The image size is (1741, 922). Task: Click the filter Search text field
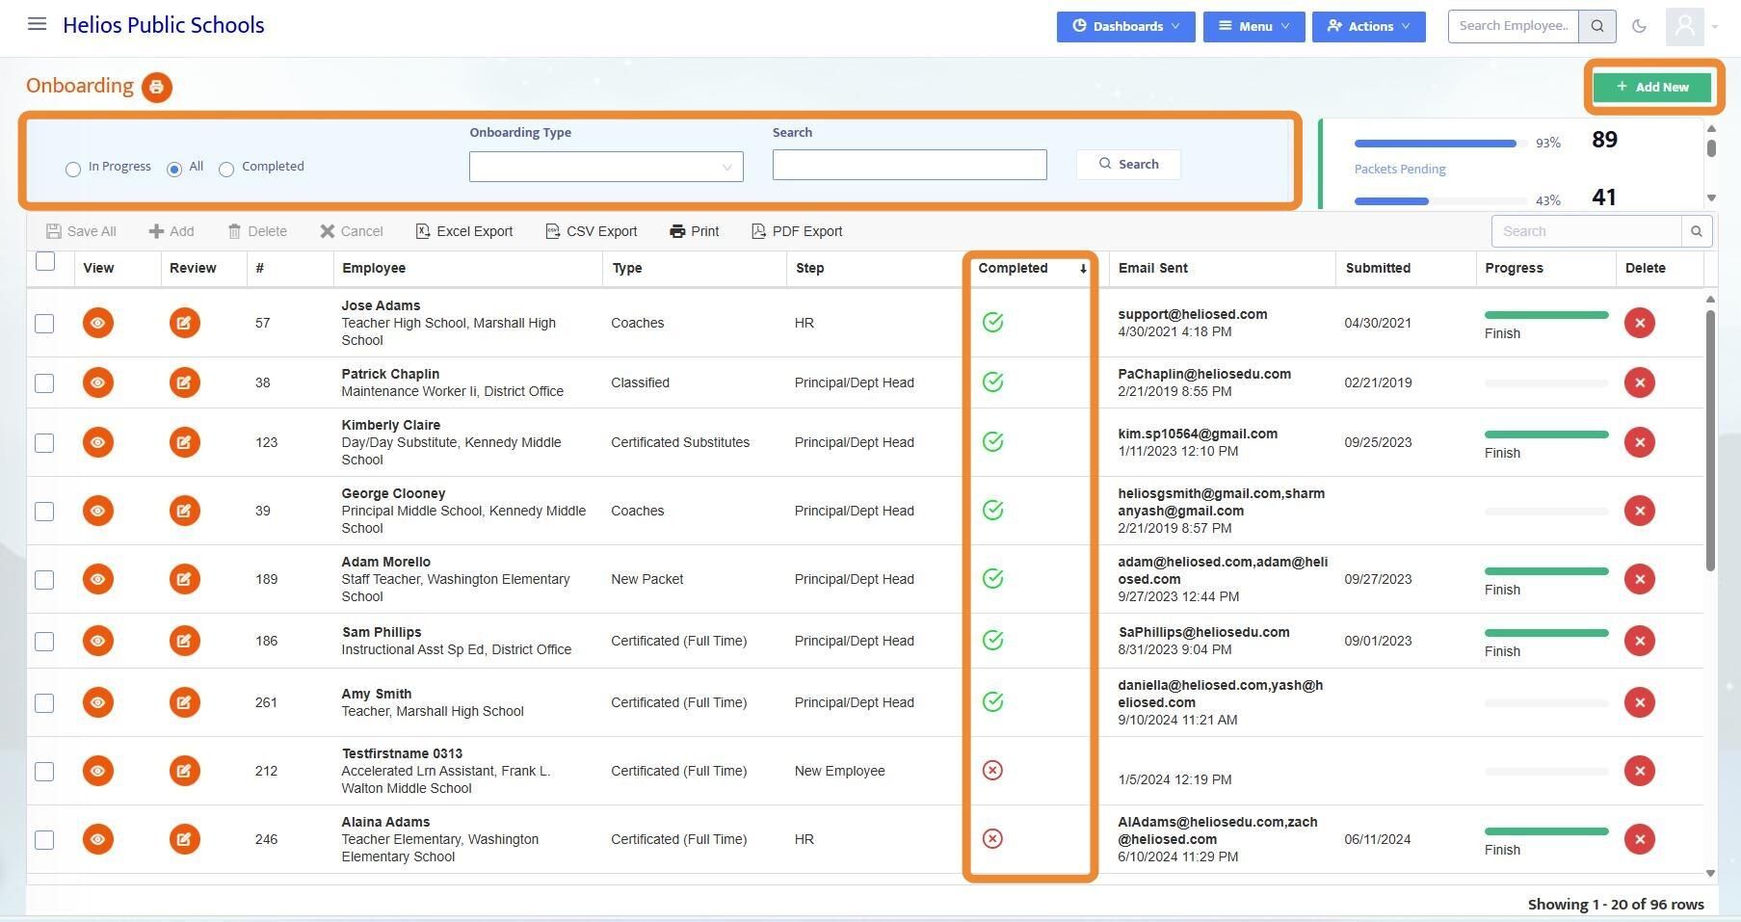(910, 165)
